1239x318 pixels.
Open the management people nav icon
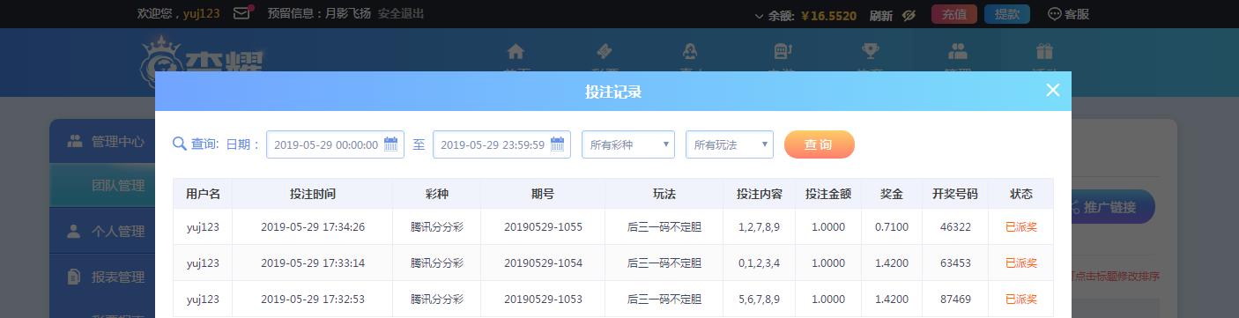[x=957, y=51]
